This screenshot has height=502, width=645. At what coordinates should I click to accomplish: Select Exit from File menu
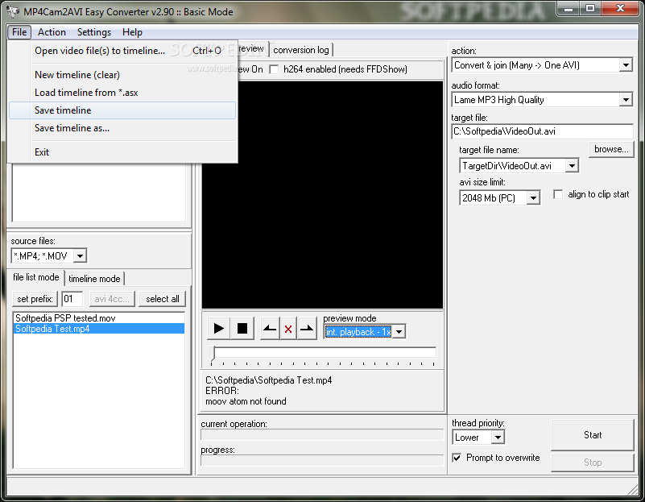122,152
